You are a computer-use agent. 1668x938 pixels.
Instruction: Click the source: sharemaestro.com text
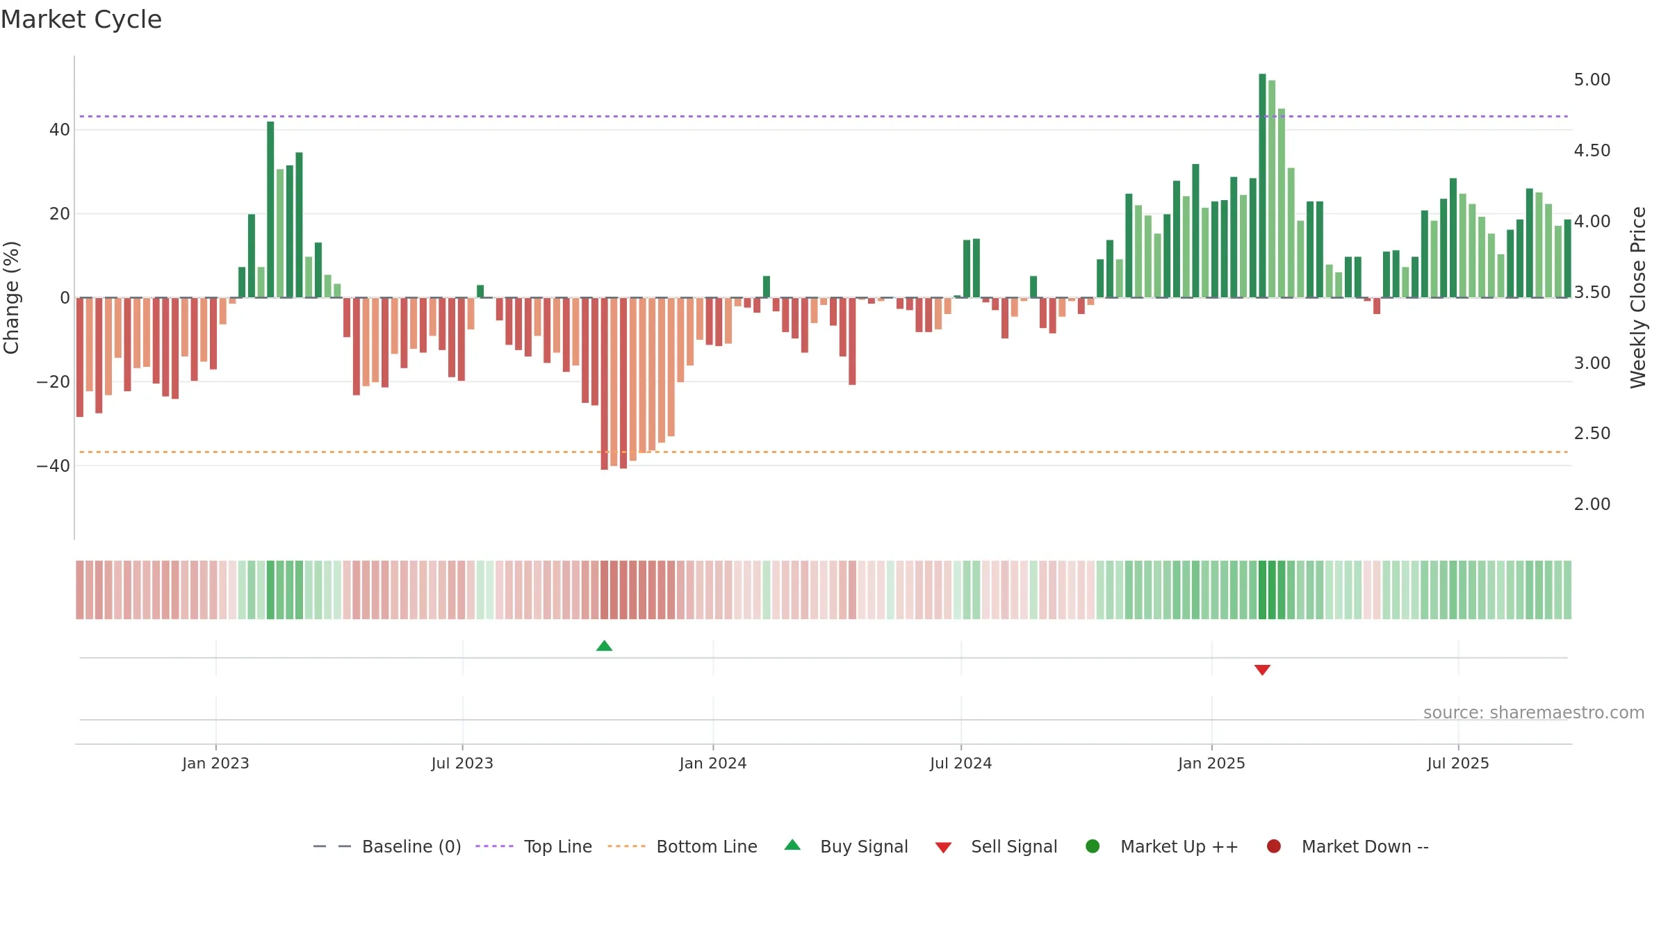pyautogui.click(x=1534, y=713)
